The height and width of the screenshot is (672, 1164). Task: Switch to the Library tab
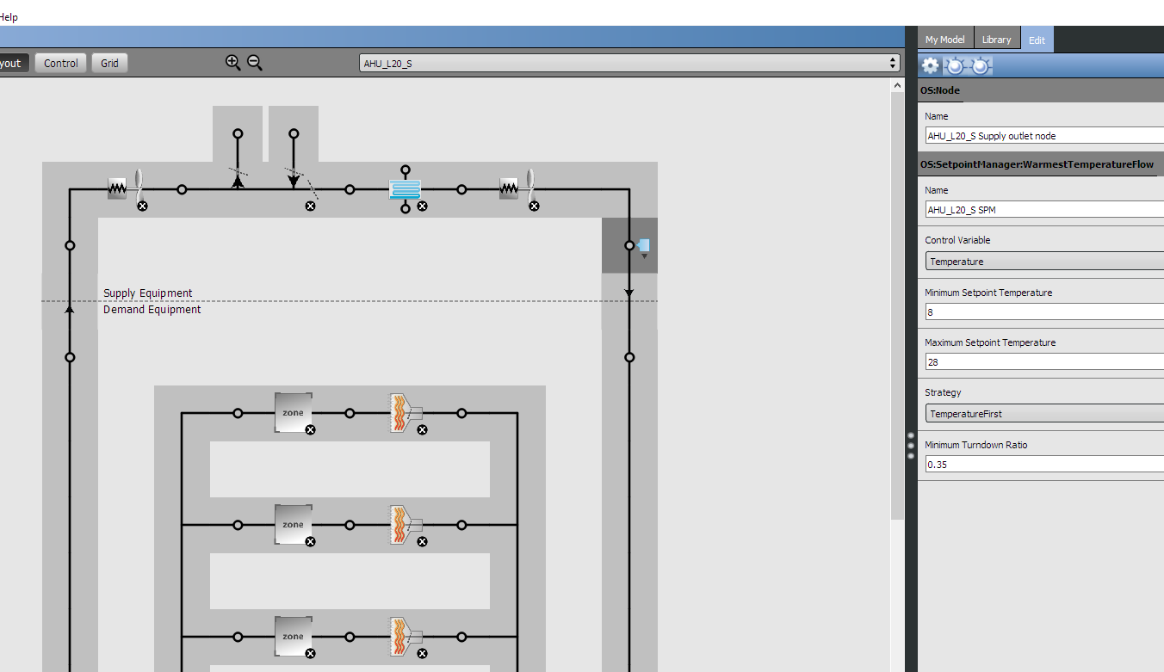click(996, 39)
